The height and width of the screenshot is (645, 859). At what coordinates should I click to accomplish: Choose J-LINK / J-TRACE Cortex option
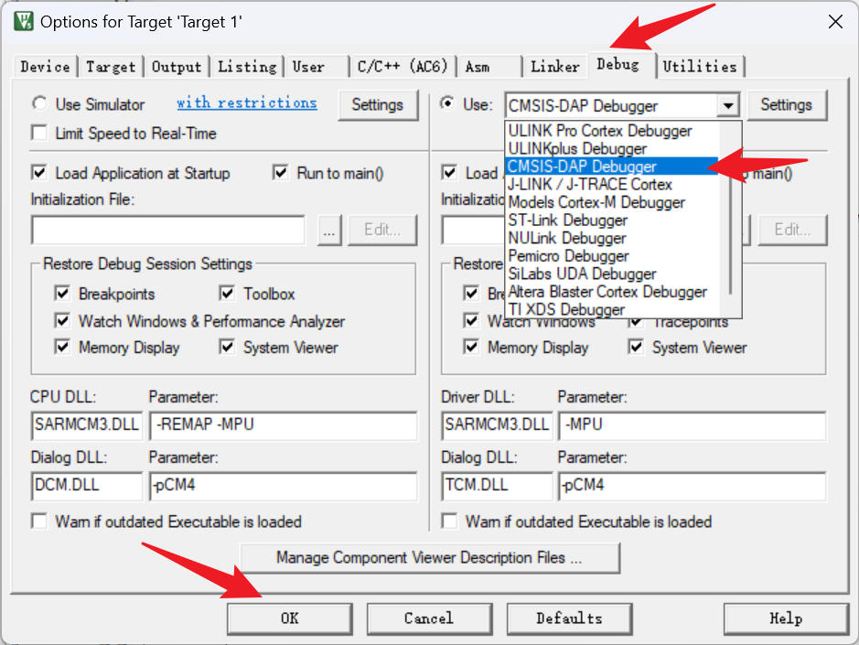[612, 184]
